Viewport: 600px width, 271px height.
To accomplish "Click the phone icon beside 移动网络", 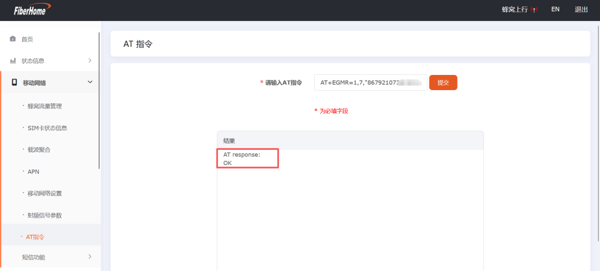I will [x=14, y=83].
